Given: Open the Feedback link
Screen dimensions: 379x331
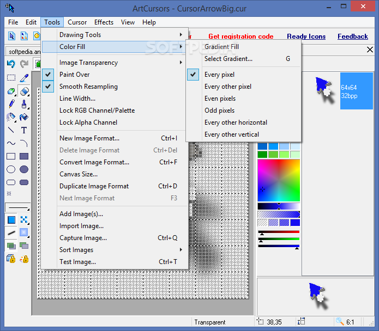Looking at the screenshot, I should point(353,36).
